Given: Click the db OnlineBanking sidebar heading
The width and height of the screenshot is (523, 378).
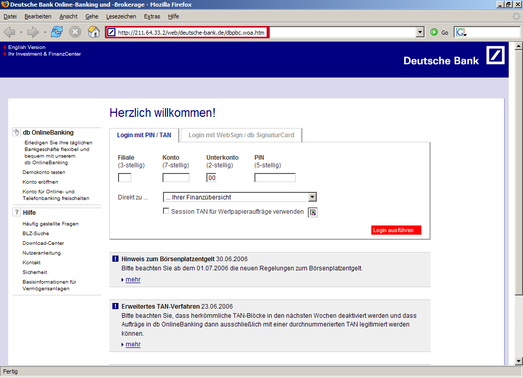Looking at the screenshot, I should (x=48, y=132).
